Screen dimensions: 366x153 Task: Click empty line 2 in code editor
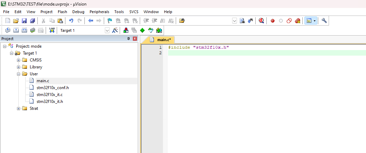pyautogui.click(x=242, y=53)
